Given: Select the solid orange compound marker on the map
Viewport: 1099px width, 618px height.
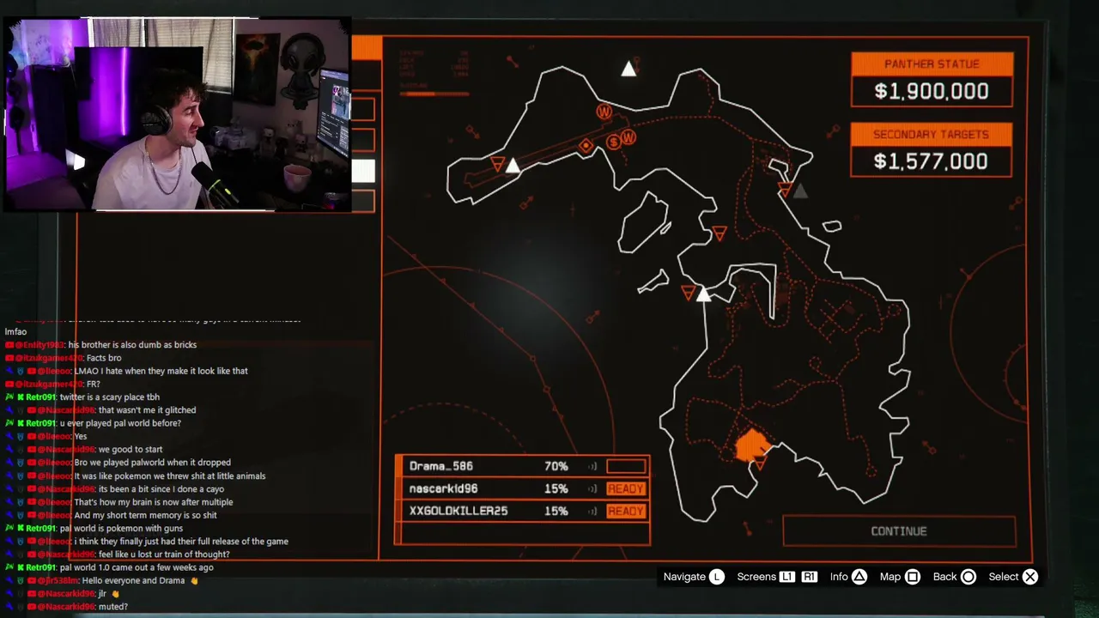Looking at the screenshot, I should click(753, 445).
